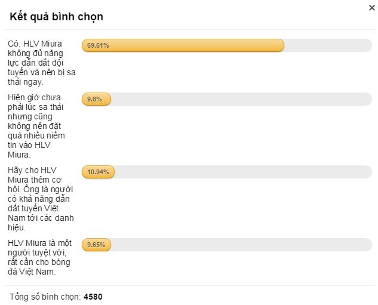Click the gray unfilled part of the third bar

click(x=243, y=172)
